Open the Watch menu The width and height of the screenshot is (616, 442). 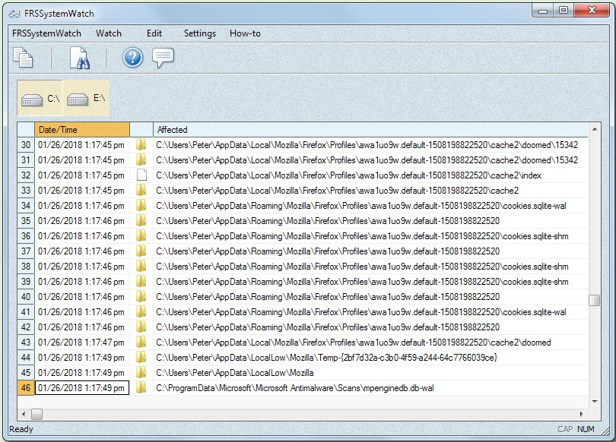pos(109,33)
